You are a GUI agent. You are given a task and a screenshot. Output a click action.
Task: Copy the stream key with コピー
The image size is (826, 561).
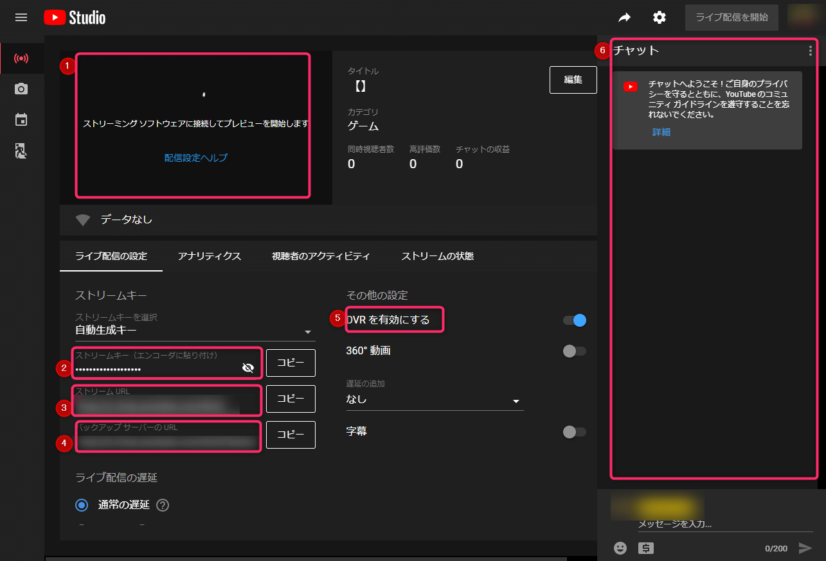tap(291, 363)
